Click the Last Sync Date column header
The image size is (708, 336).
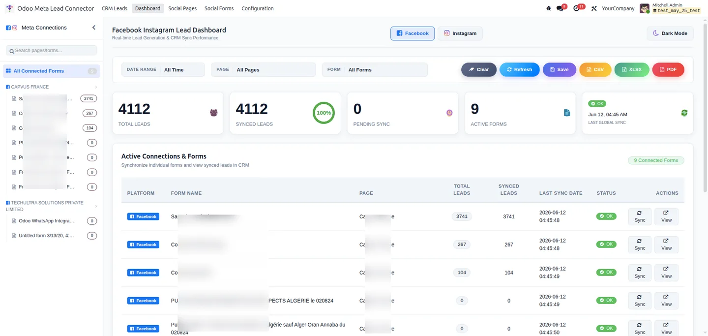[x=560, y=193]
